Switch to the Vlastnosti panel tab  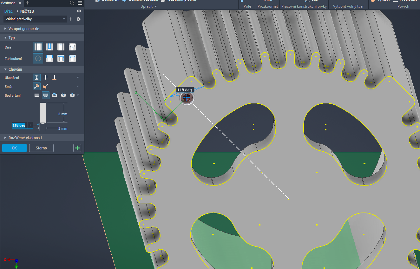pos(8,3)
